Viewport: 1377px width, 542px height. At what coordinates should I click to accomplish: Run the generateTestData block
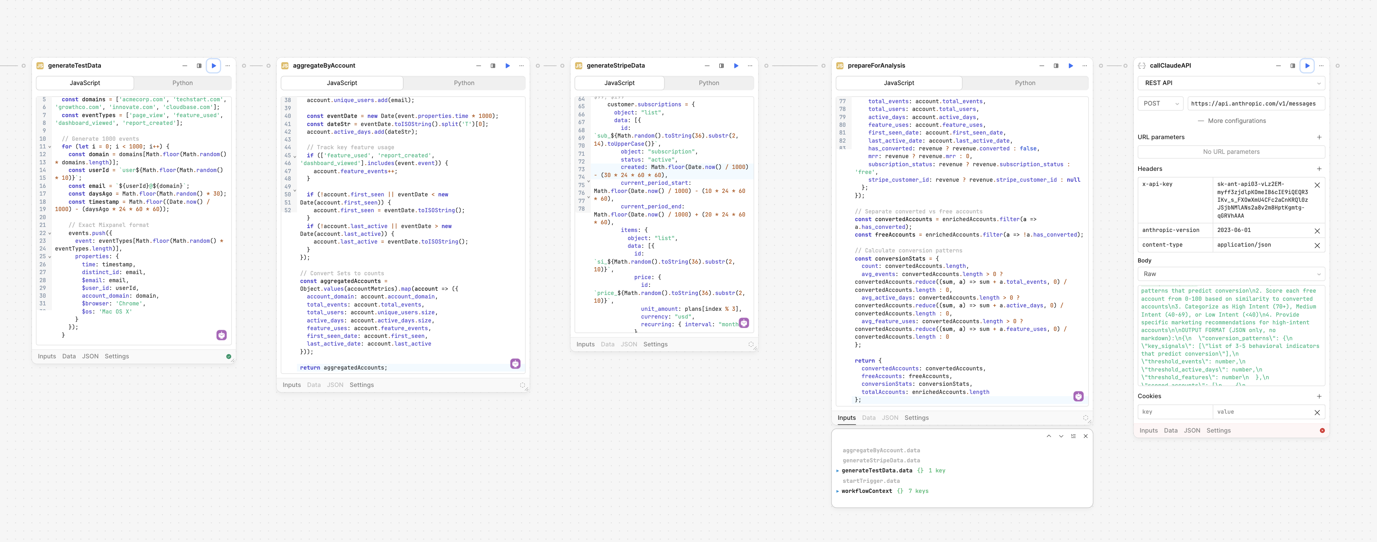click(x=213, y=66)
